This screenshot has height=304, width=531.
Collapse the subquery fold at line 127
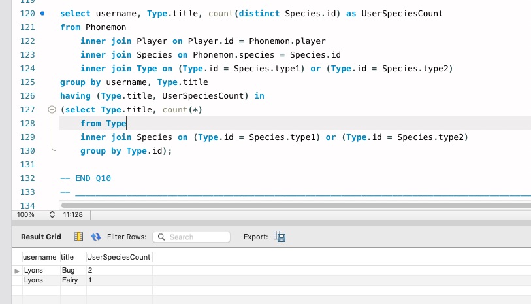click(52, 110)
